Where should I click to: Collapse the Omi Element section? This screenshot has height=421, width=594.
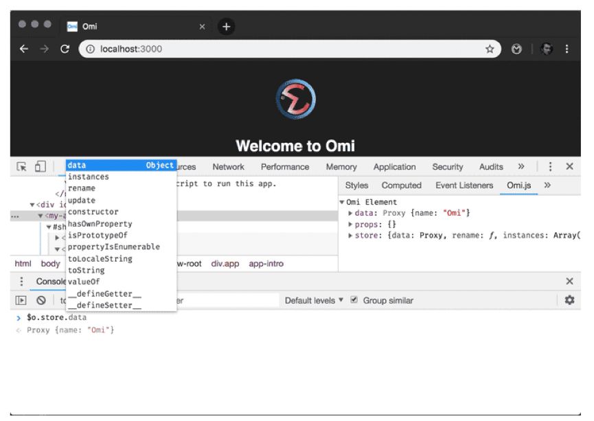[x=342, y=202]
